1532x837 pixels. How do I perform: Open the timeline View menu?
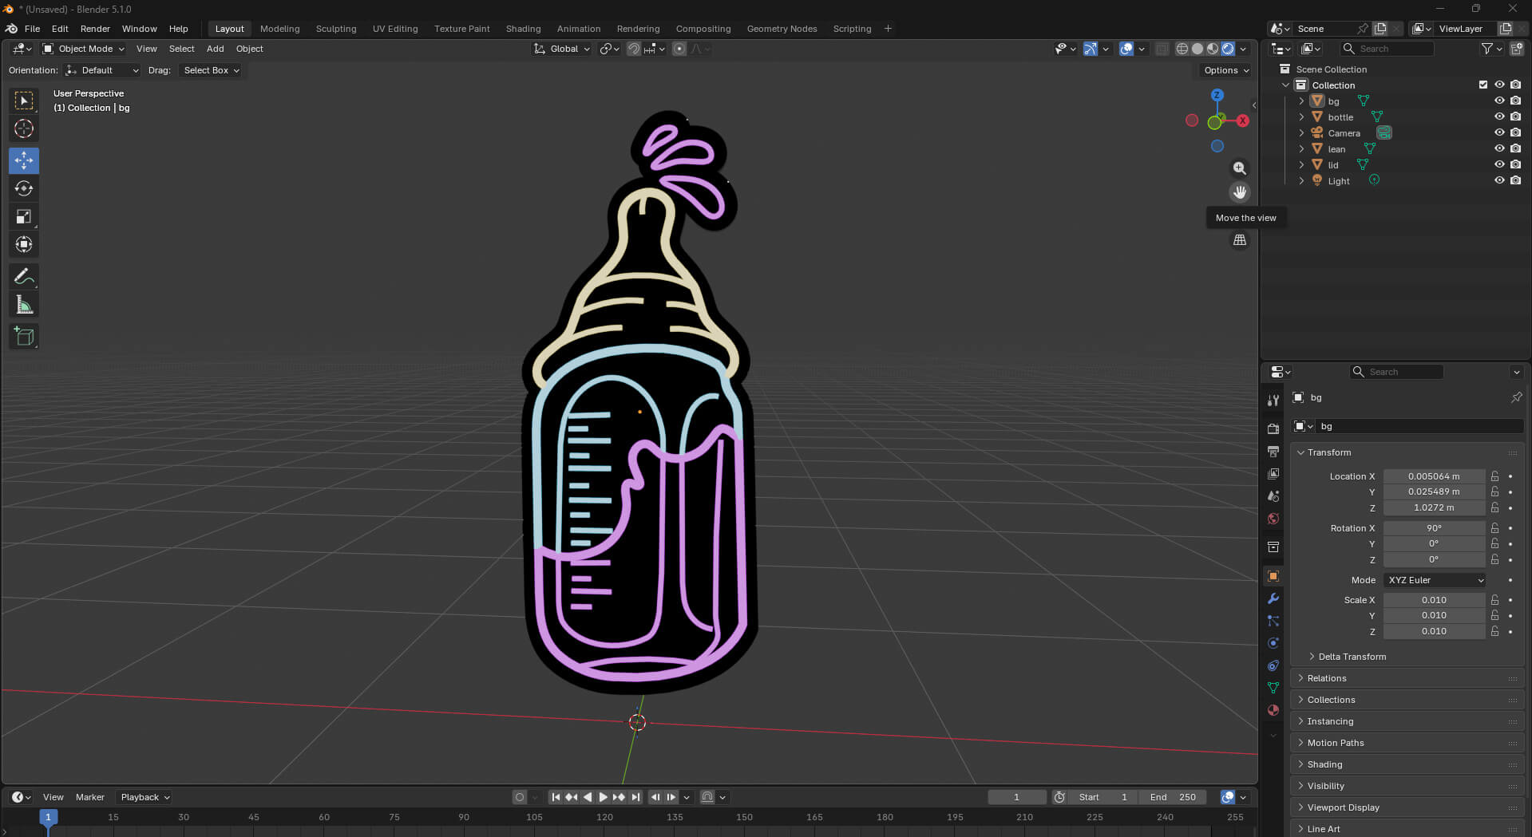pyautogui.click(x=53, y=797)
